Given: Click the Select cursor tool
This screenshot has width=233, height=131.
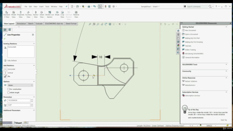Looking at the screenshot, I should 100,7.
